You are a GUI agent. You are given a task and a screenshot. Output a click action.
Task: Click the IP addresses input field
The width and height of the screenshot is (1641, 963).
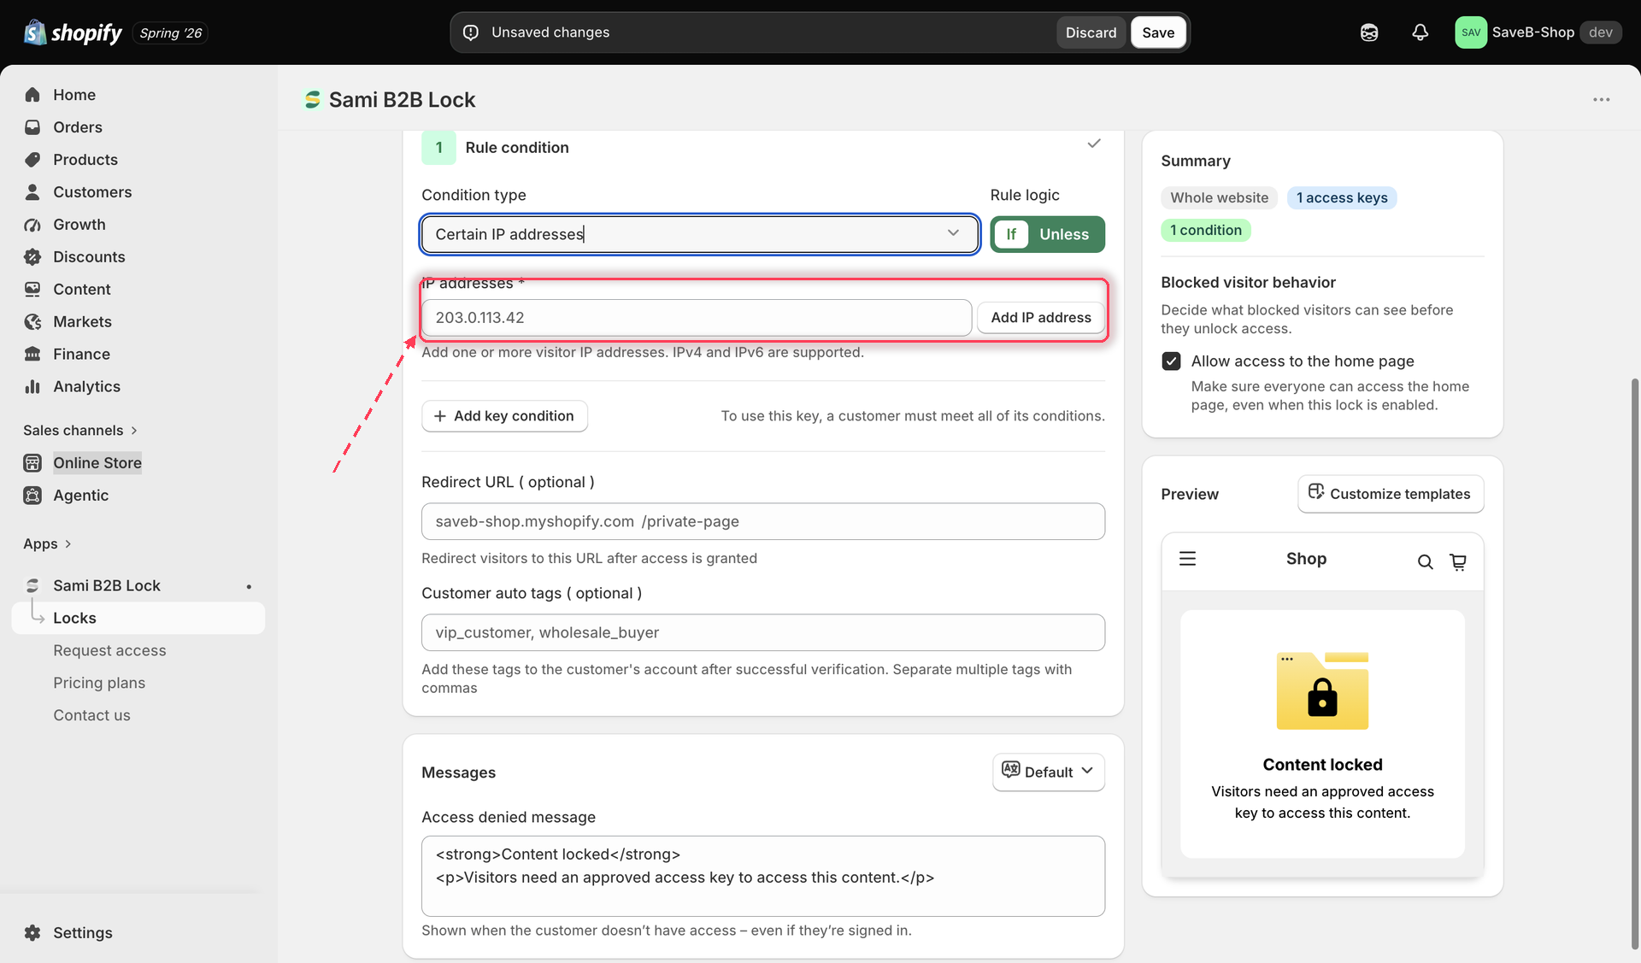696,318
